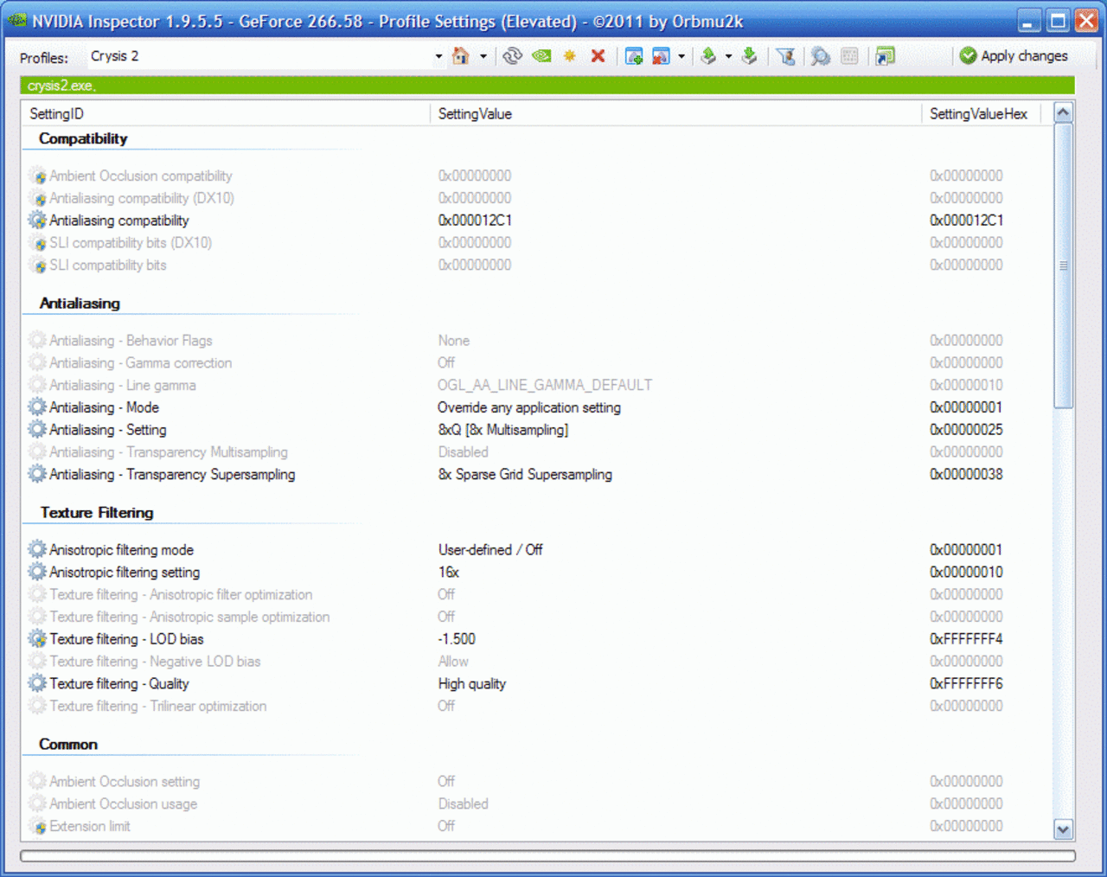
Task: Click value '8x Sparse Grid Supersampling'
Action: 525,475
